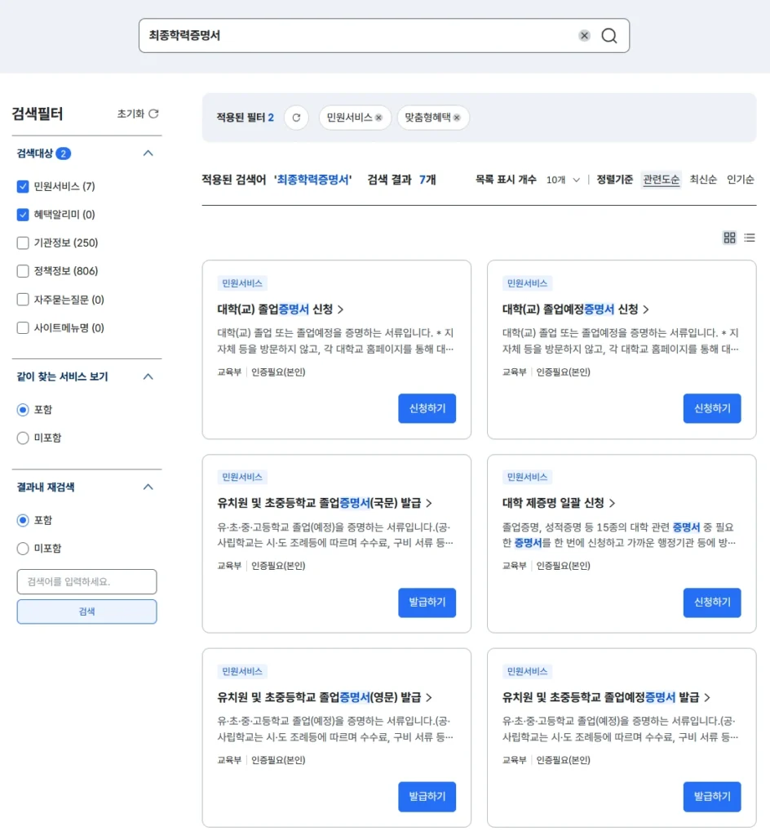The image size is (770, 836).
Task: Click the magnifying glass search icon
Action: pyautogui.click(x=608, y=36)
